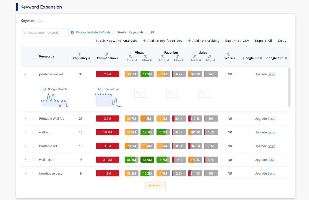Click the Export to CSV button
The width and height of the screenshot is (309, 200).
pyautogui.click(x=237, y=41)
